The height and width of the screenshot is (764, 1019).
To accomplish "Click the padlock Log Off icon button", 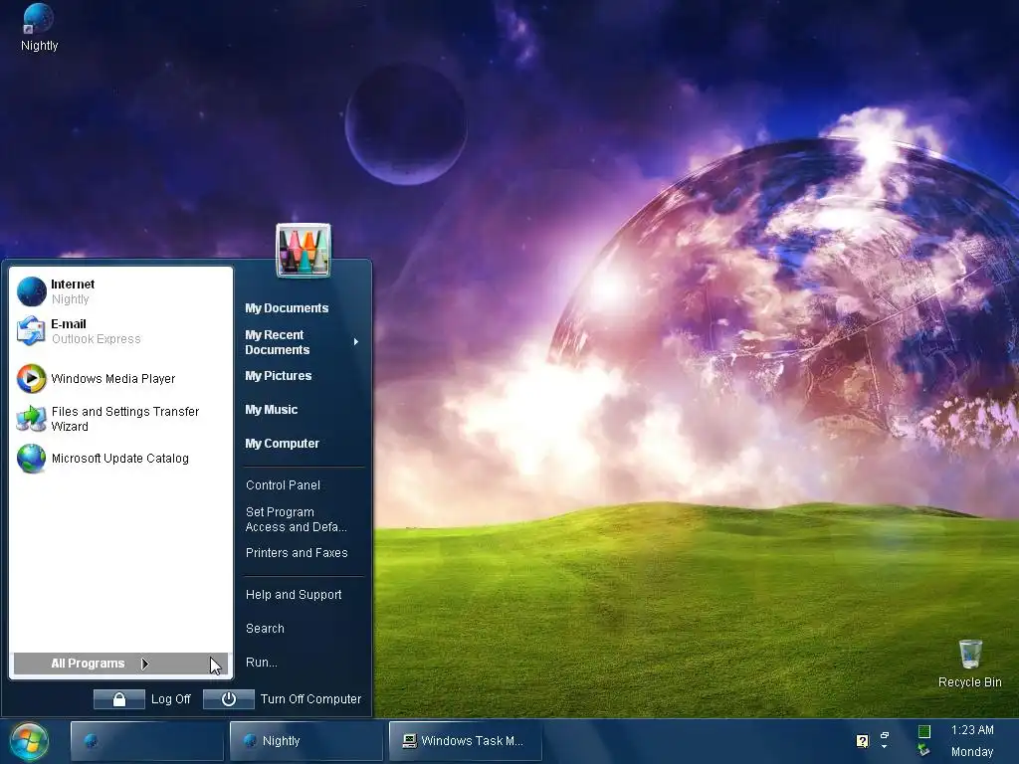I will pyautogui.click(x=119, y=699).
